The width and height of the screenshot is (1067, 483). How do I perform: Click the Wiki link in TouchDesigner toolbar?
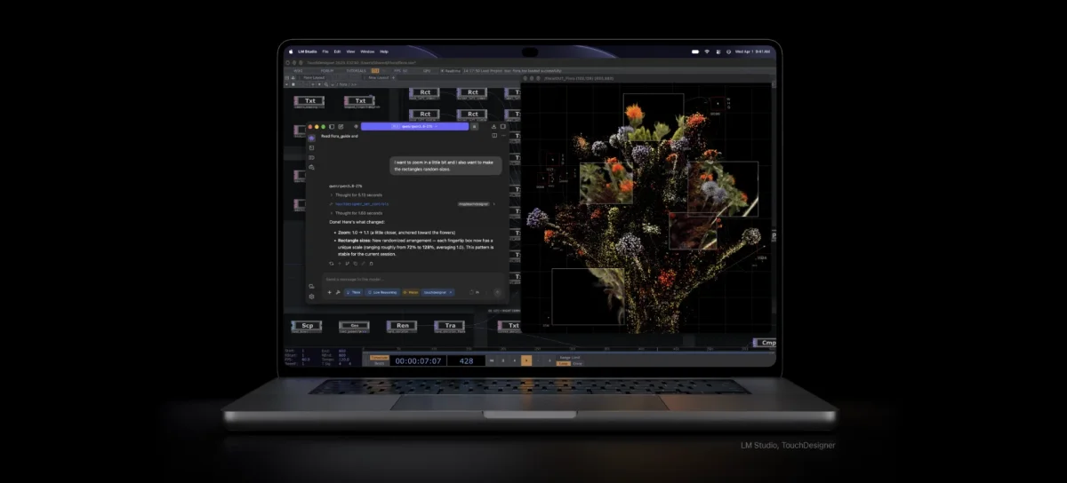(x=299, y=71)
